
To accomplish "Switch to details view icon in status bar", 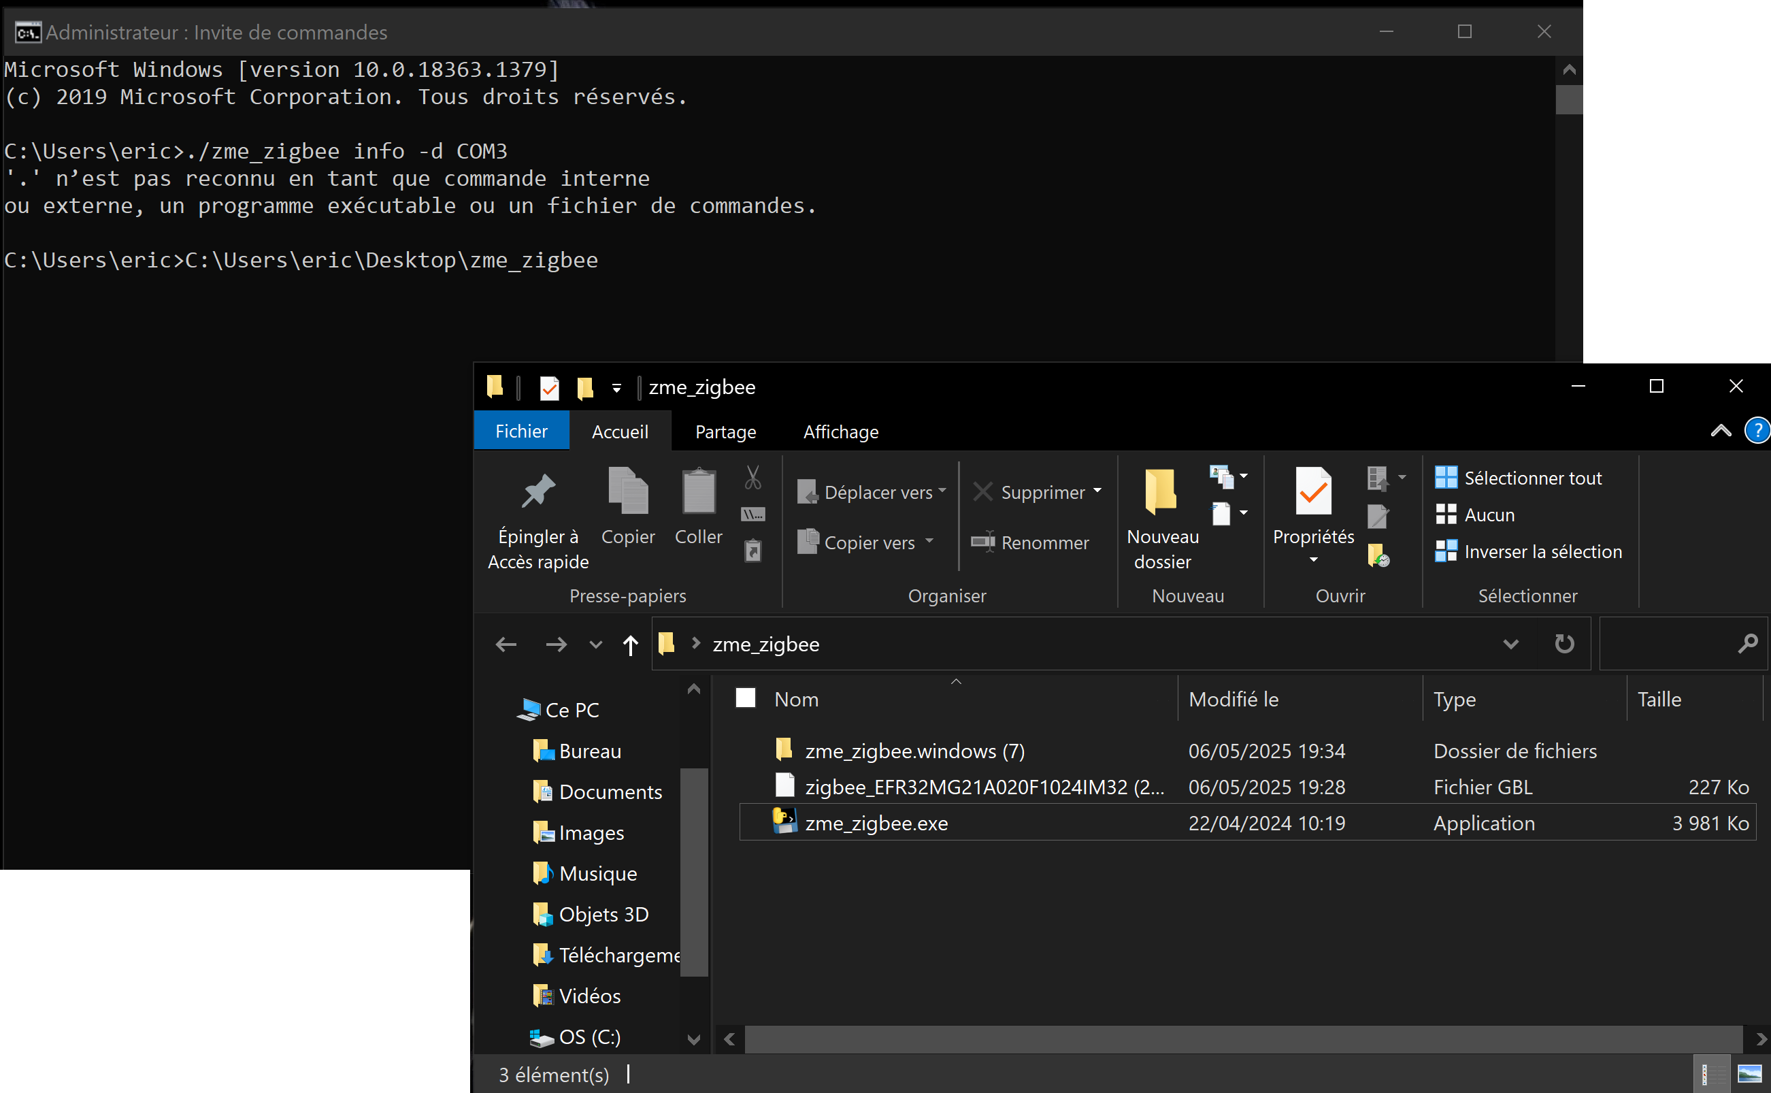I will click(1711, 1074).
